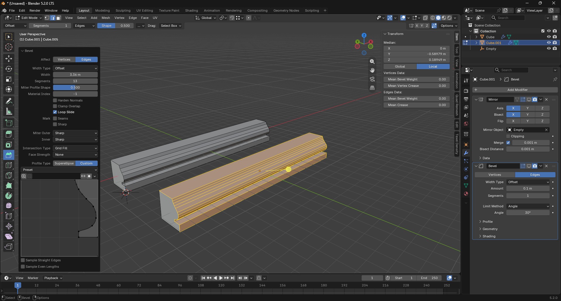The image size is (561, 301).
Task: Enable Sample Even Lengths checkbox
Action: 23,267
